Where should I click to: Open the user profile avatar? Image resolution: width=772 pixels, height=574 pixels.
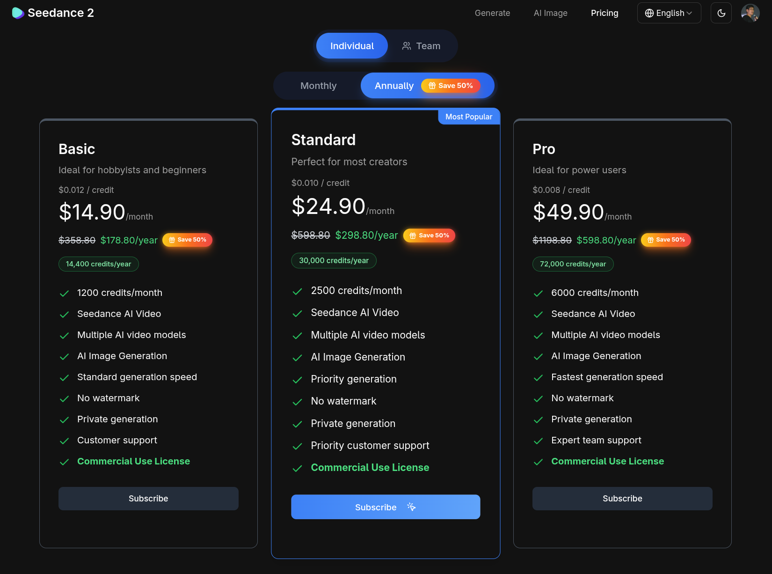click(x=750, y=13)
